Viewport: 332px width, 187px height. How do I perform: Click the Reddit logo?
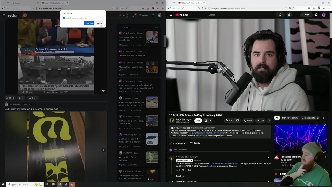click(13, 15)
